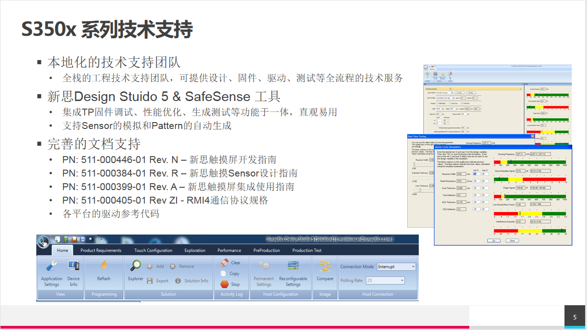Click DCA Dielectric value field
The image size is (587, 330).
tap(461, 209)
